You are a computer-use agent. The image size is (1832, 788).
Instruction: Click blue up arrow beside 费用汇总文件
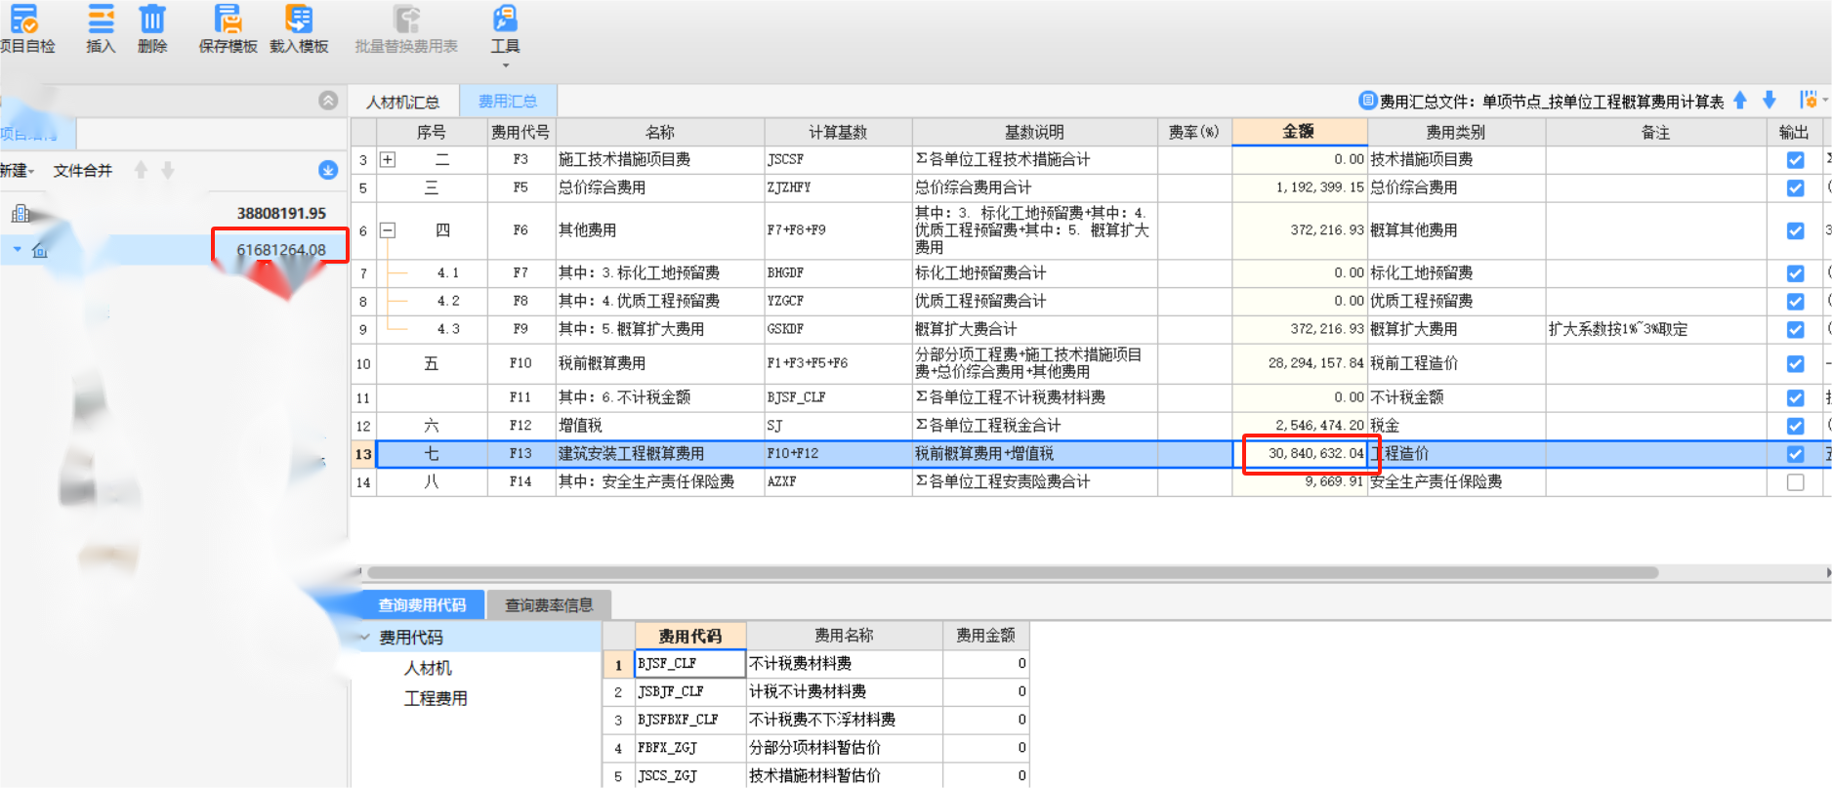pyautogui.click(x=1740, y=101)
